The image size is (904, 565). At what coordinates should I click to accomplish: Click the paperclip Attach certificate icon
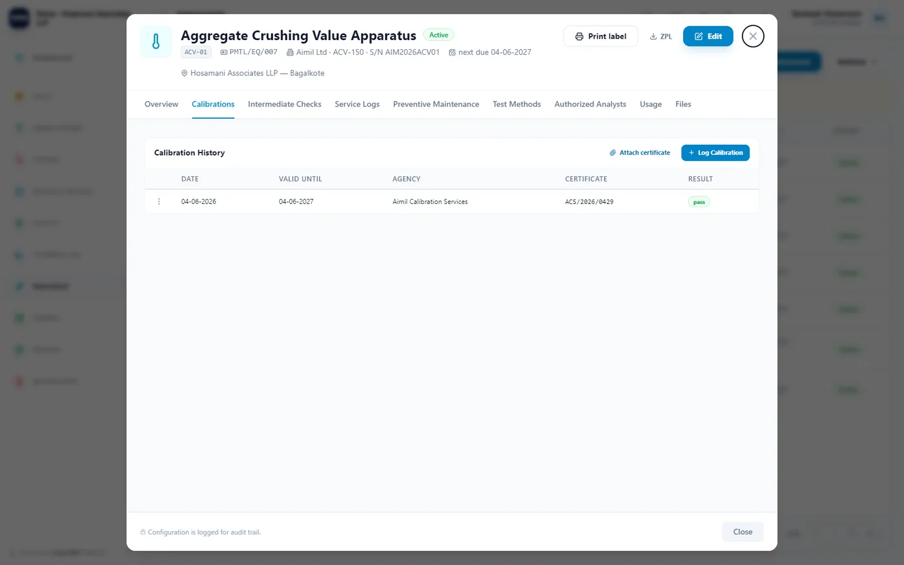coord(613,153)
